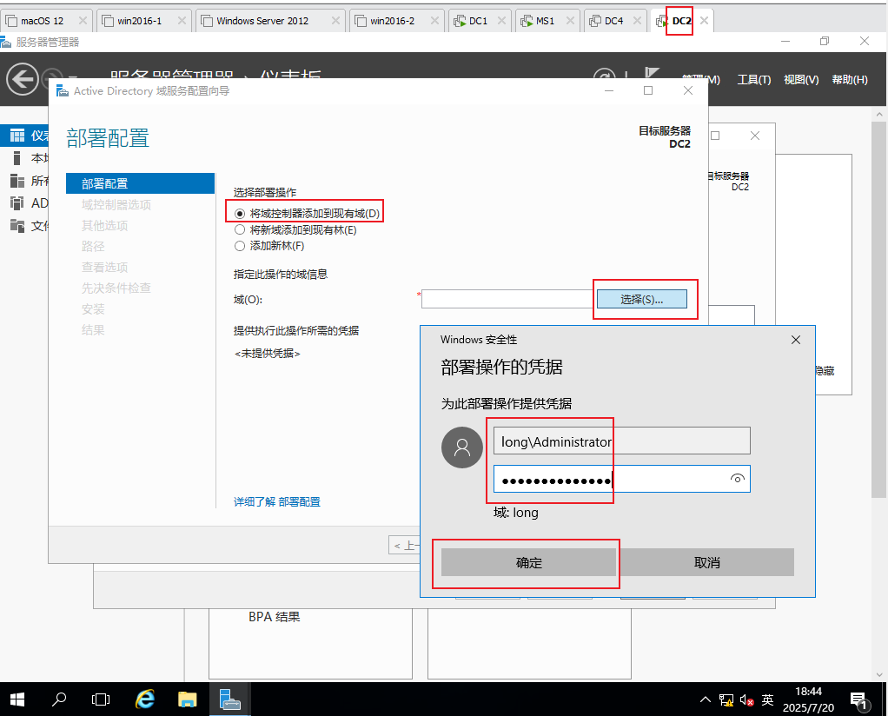This screenshot has height=716, width=888.
Task: Click the user avatar icon
Action: [462, 447]
